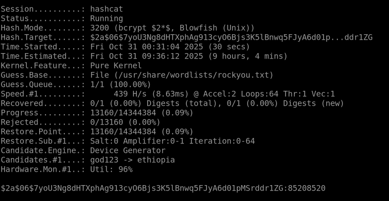Click the Status Running text
The width and height of the screenshot is (389, 201).
(106, 18)
